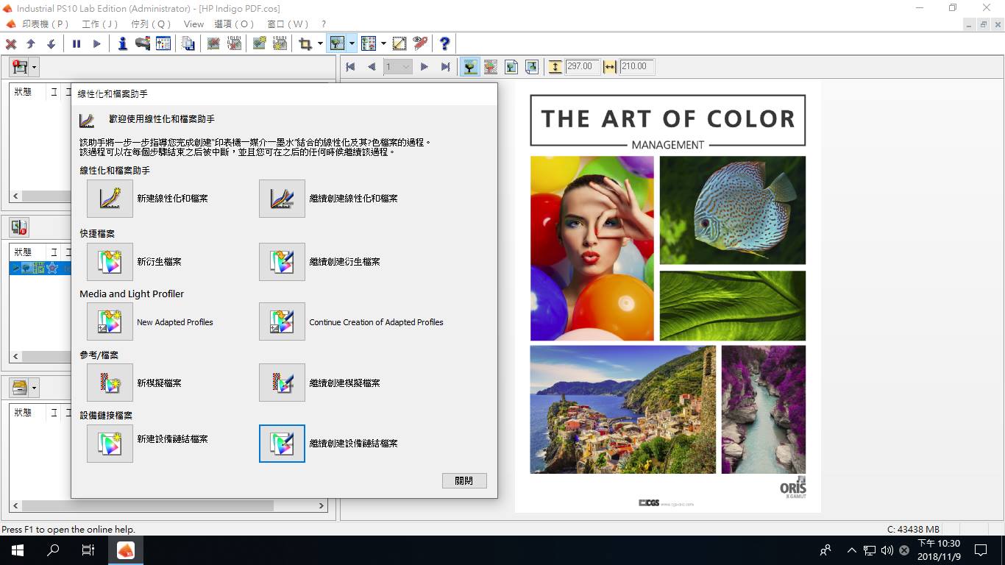This screenshot has height=565, width=1005.
Task: Jump to last page in preview
Action: (x=445, y=67)
